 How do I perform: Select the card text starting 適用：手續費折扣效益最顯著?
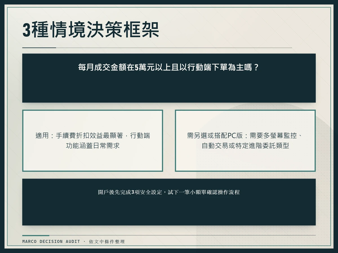click(x=93, y=141)
